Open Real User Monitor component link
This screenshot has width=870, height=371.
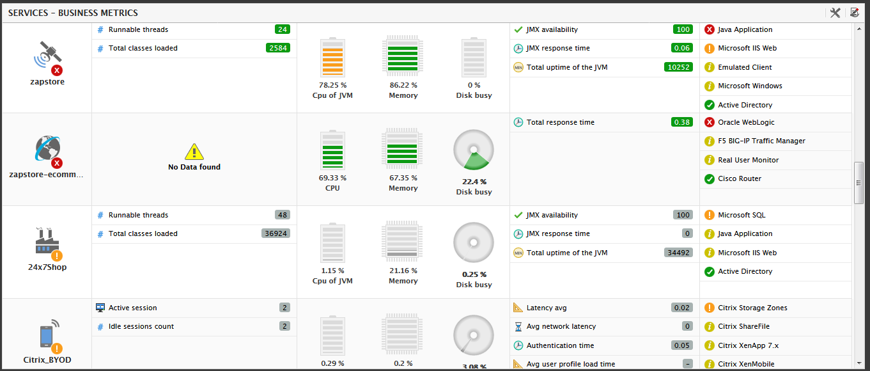(x=749, y=160)
